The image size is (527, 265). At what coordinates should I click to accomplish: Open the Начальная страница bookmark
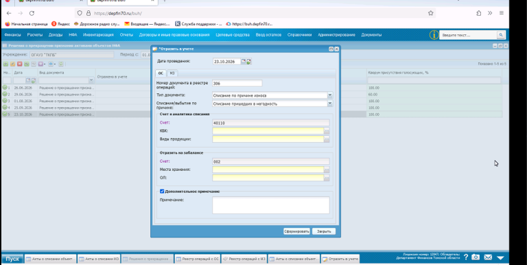click(x=26, y=24)
